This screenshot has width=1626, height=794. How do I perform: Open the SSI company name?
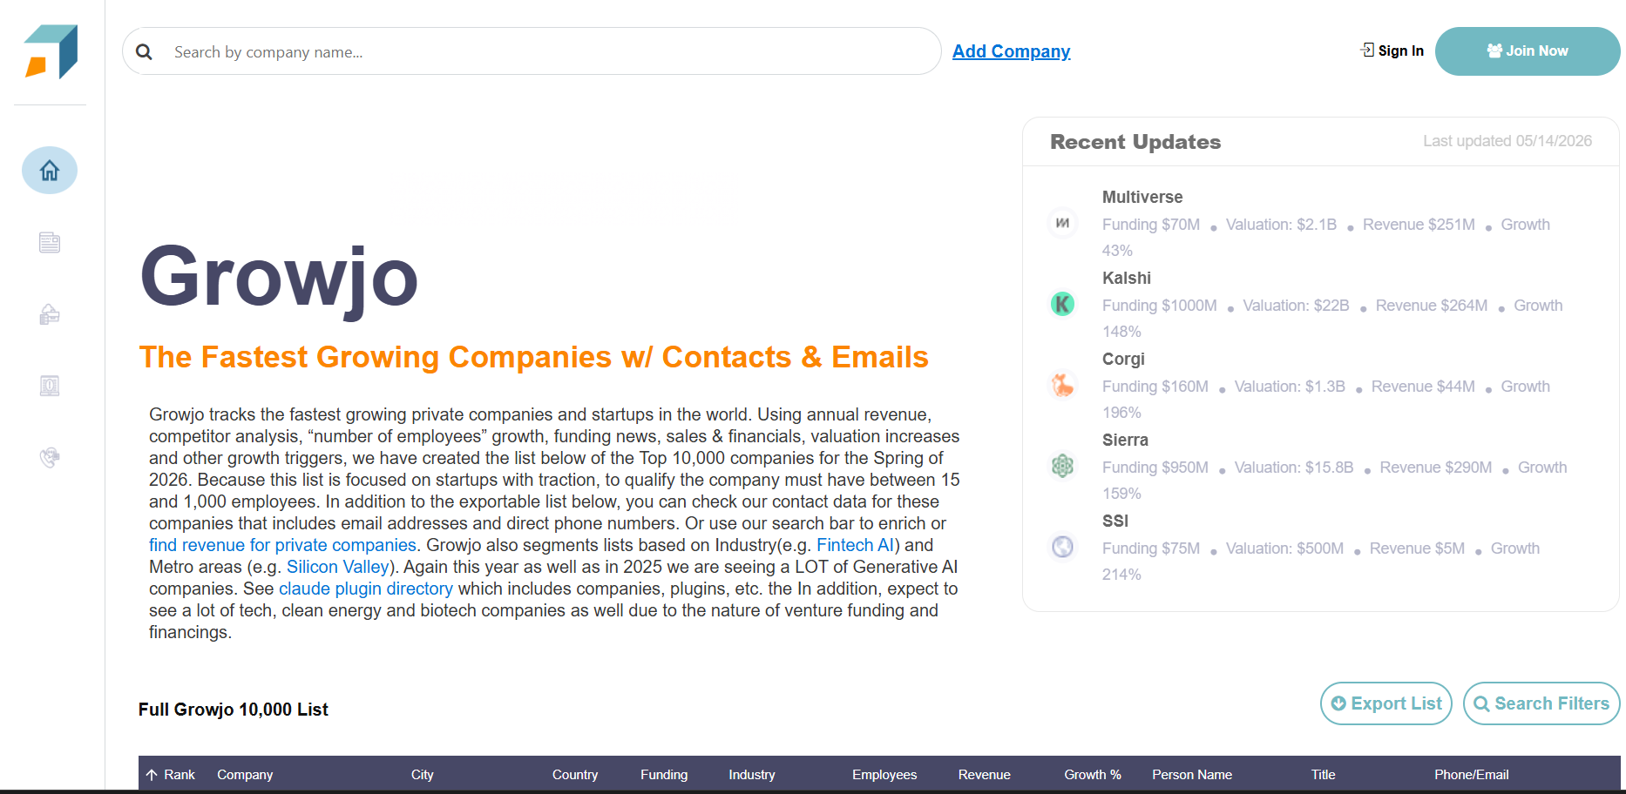(1115, 521)
